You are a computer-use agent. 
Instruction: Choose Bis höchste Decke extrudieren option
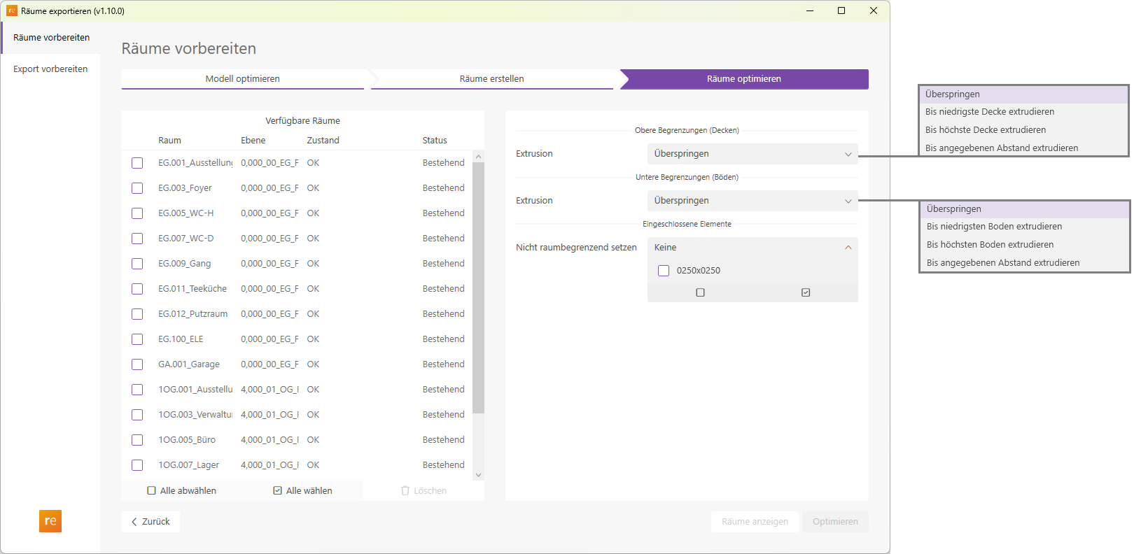coord(985,130)
